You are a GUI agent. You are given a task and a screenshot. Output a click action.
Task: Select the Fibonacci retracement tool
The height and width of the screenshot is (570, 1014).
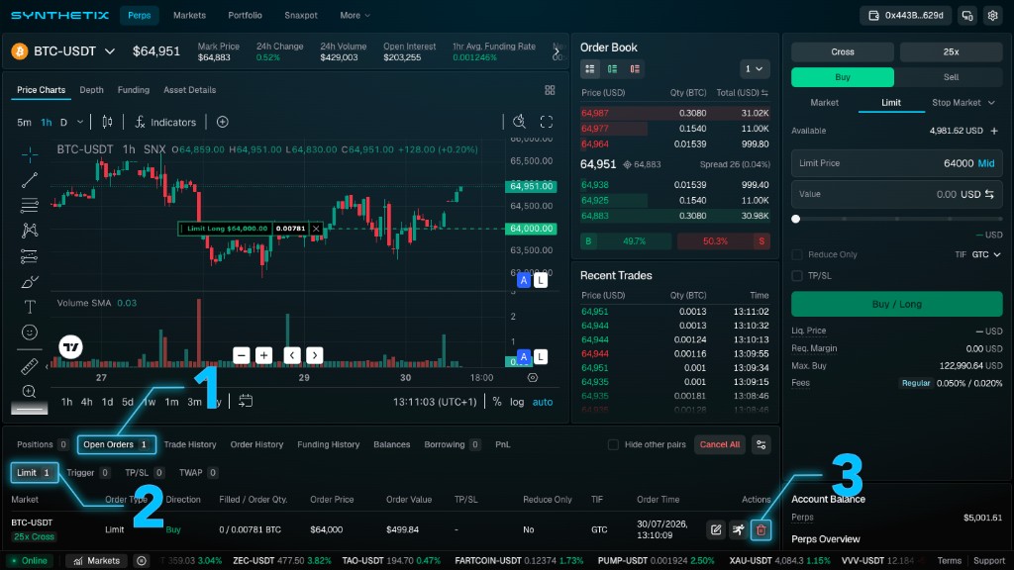29,206
